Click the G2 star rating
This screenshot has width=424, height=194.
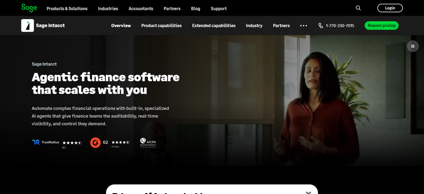point(120,142)
